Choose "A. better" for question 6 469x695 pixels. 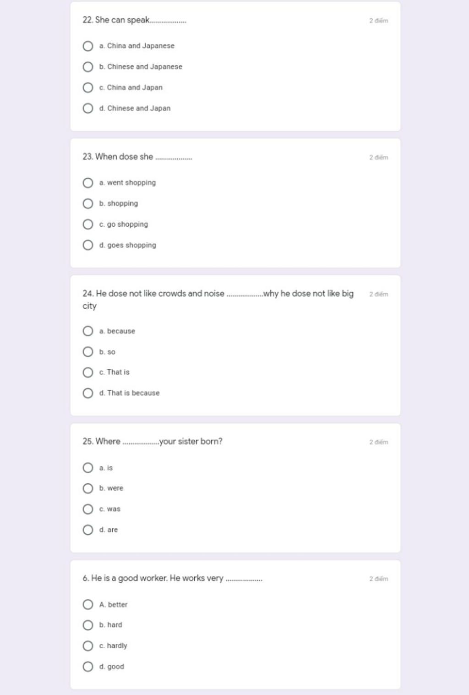pyautogui.click(x=88, y=604)
